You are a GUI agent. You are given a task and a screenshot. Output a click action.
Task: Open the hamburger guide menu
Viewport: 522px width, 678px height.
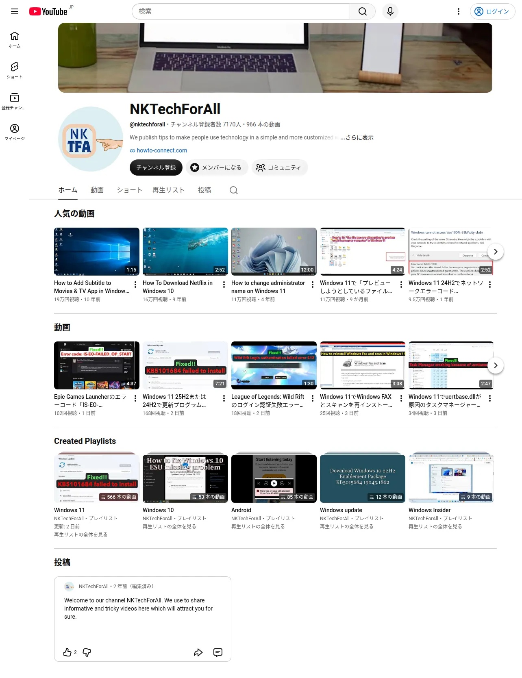click(x=15, y=11)
